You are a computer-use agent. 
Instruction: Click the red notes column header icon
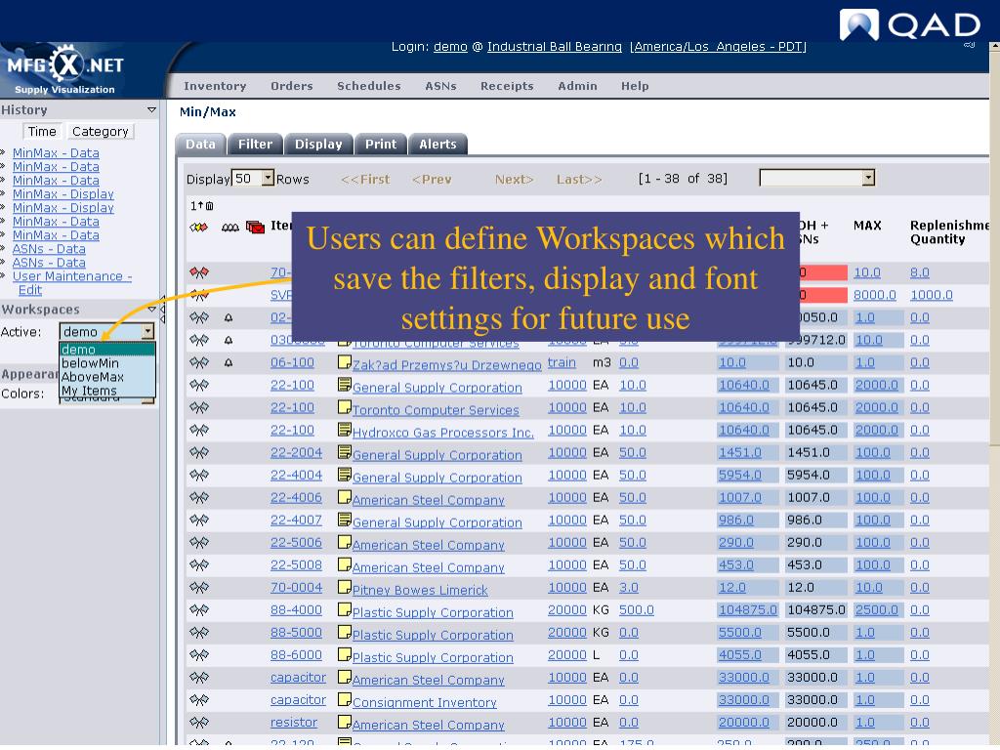(x=255, y=227)
